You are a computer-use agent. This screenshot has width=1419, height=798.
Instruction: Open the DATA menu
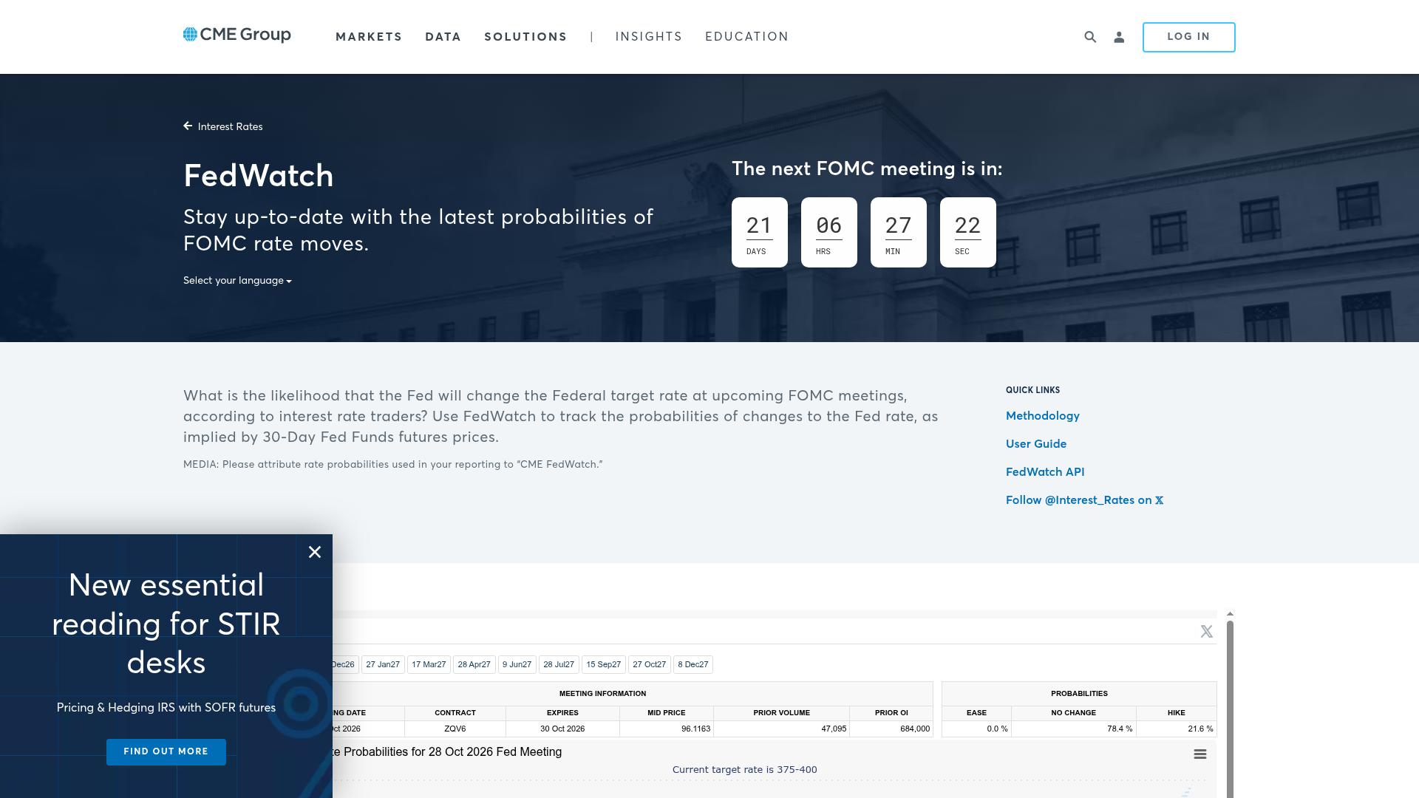pyautogui.click(x=443, y=37)
